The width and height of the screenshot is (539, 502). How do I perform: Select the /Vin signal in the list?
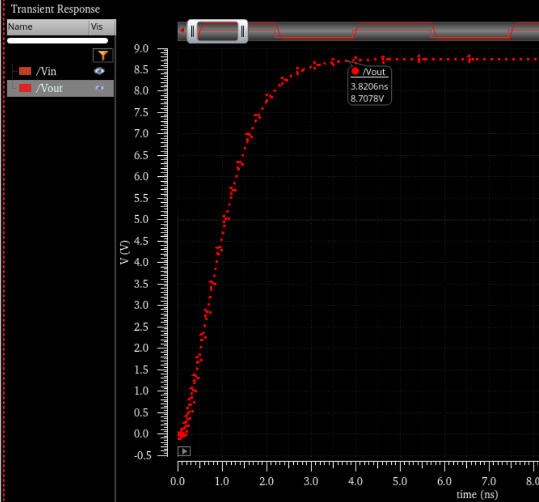pos(46,71)
